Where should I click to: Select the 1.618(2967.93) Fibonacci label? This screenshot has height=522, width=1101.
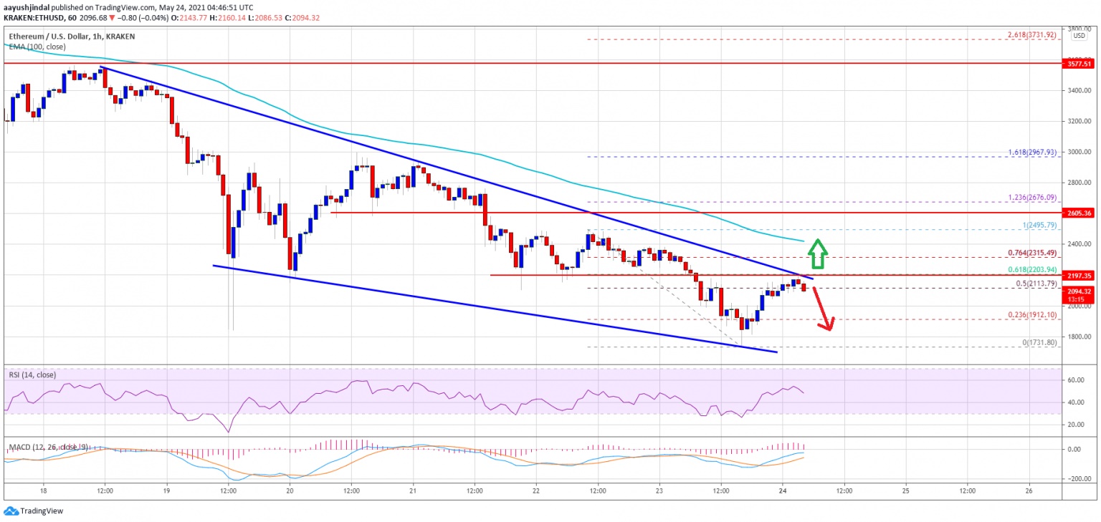[1031, 152]
